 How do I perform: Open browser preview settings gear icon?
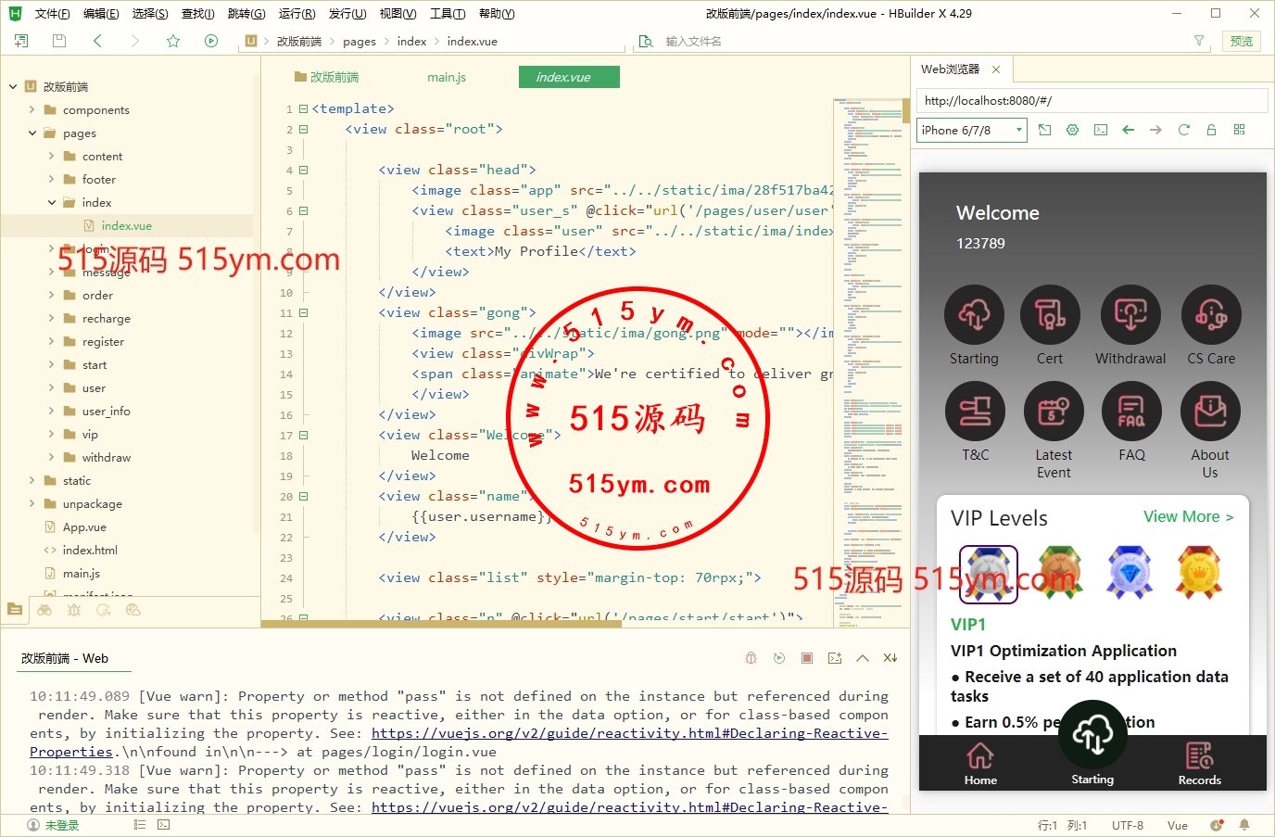pos(1072,130)
